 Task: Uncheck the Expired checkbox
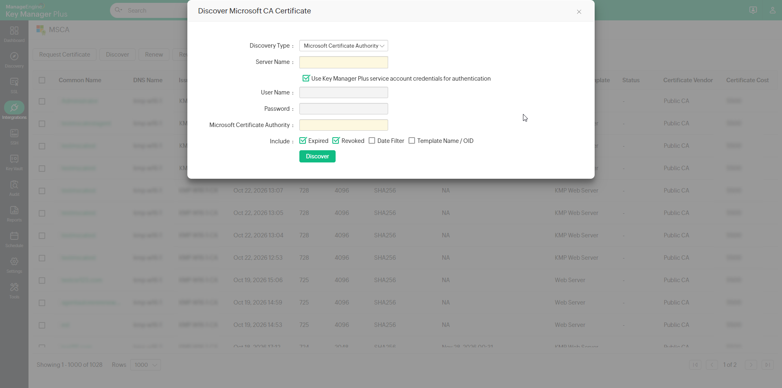(x=303, y=140)
